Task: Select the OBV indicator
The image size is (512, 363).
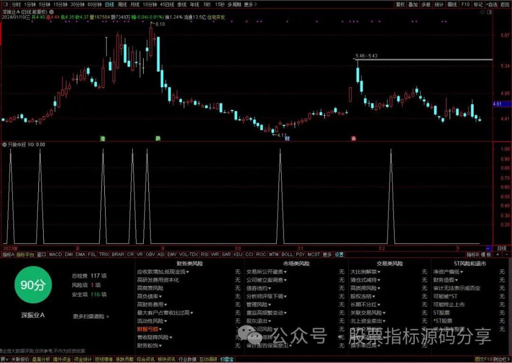Action: 150,254
